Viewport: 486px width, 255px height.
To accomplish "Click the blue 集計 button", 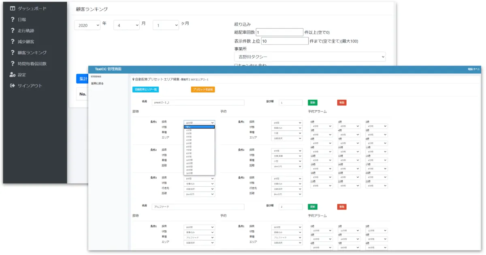I will [82, 79].
